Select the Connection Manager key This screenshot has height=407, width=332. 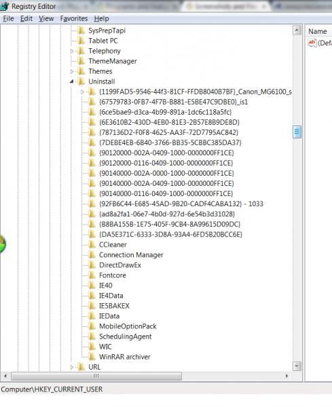[131, 255]
